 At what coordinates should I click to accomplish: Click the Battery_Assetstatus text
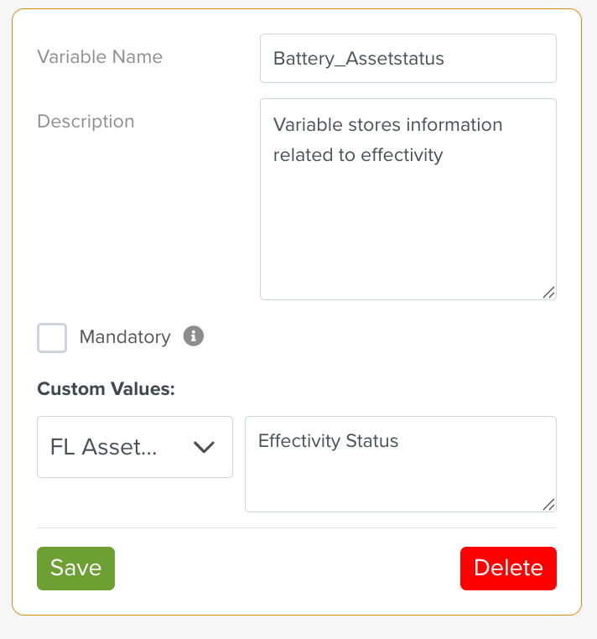point(359,59)
